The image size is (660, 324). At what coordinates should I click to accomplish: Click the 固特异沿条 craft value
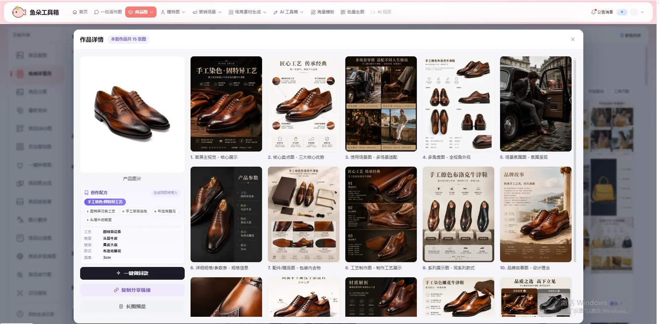[x=112, y=232]
